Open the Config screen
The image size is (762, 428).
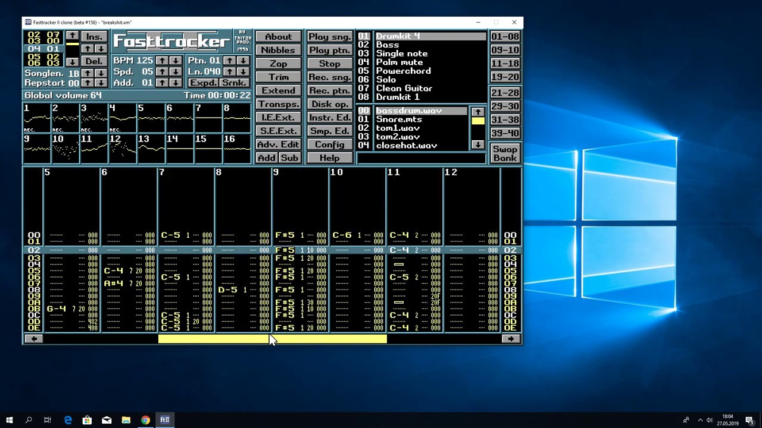pyautogui.click(x=329, y=144)
